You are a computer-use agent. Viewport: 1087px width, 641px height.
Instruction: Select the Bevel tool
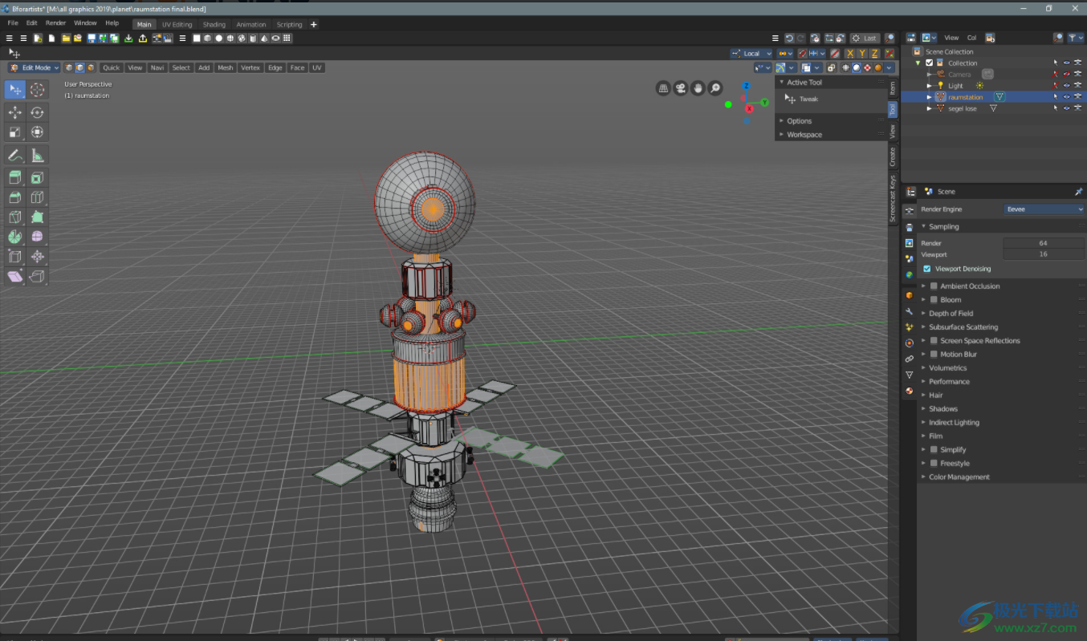click(15, 197)
